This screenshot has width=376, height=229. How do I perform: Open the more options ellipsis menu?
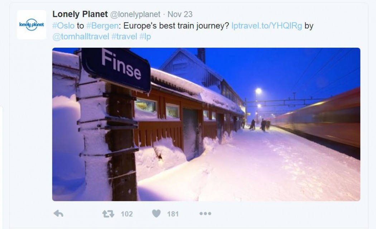pos(205,213)
